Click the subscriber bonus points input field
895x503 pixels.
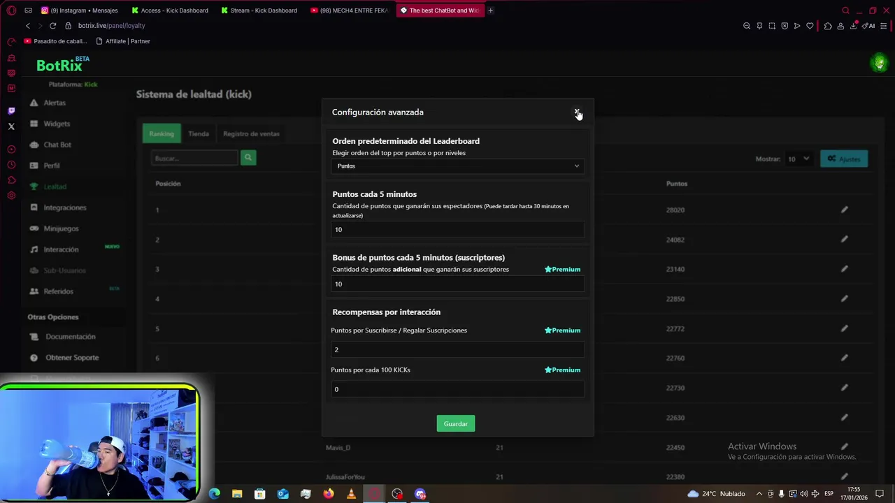[457, 284]
